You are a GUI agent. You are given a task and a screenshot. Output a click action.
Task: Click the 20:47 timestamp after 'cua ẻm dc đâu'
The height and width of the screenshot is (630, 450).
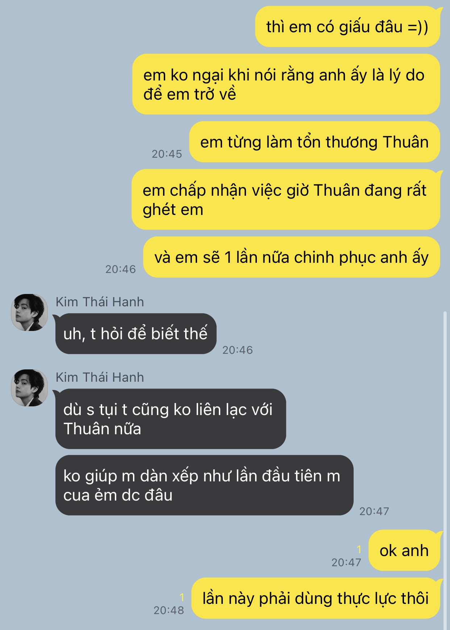pos(374,511)
